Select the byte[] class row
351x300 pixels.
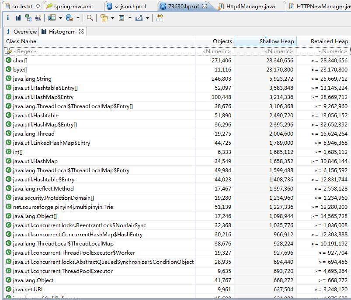pyautogui.click(x=177, y=69)
